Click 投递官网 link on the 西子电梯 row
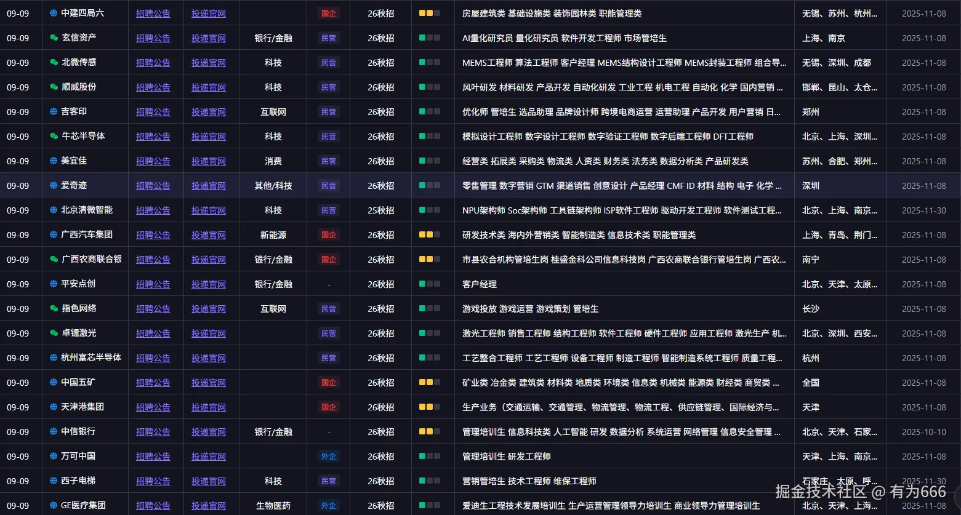961x515 pixels. point(209,481)
